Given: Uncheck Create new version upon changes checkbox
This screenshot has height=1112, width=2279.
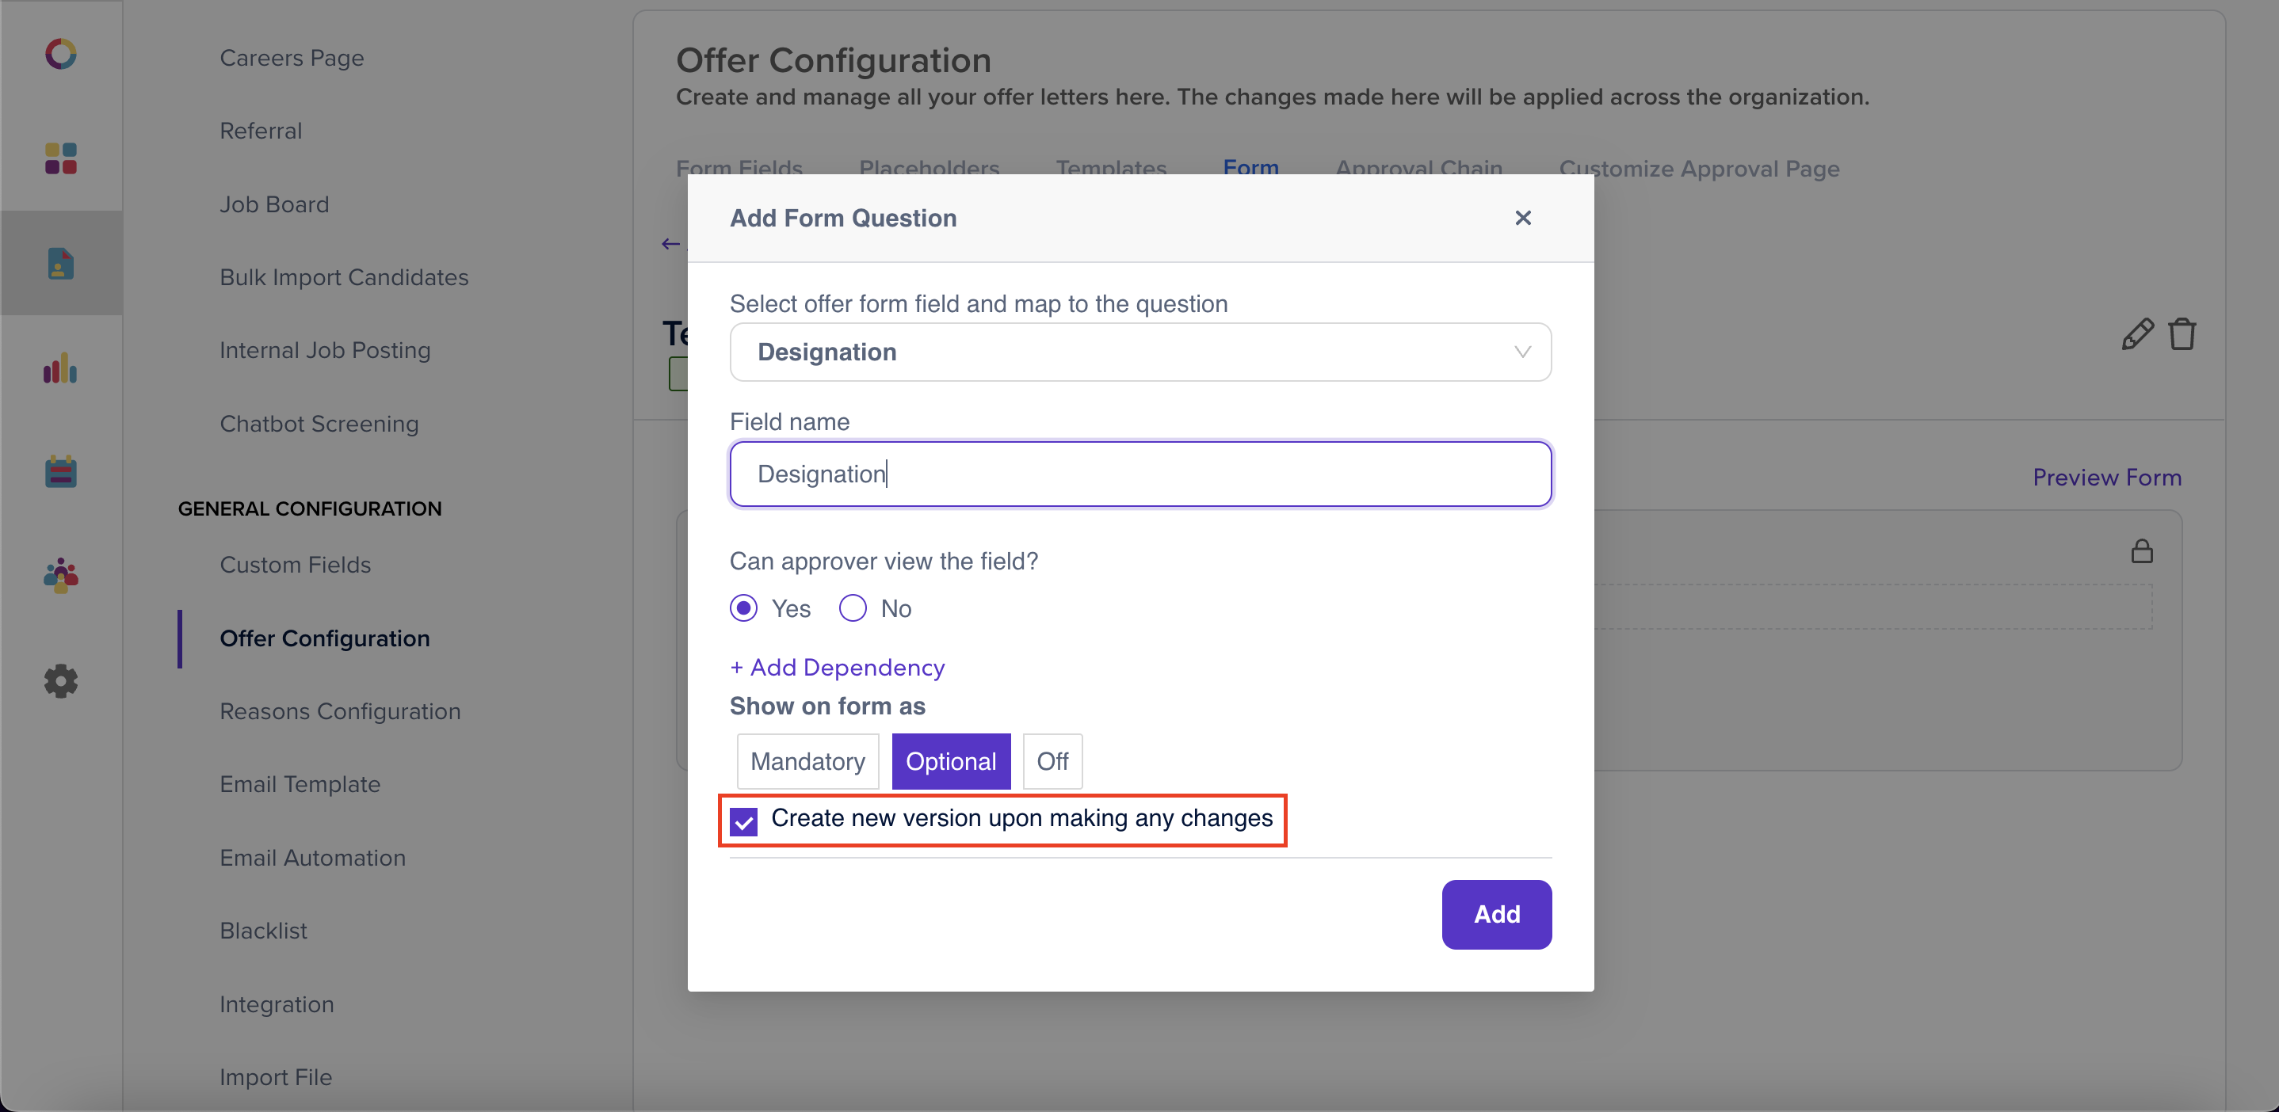Looking at the screenshot, I should (744, 821).
